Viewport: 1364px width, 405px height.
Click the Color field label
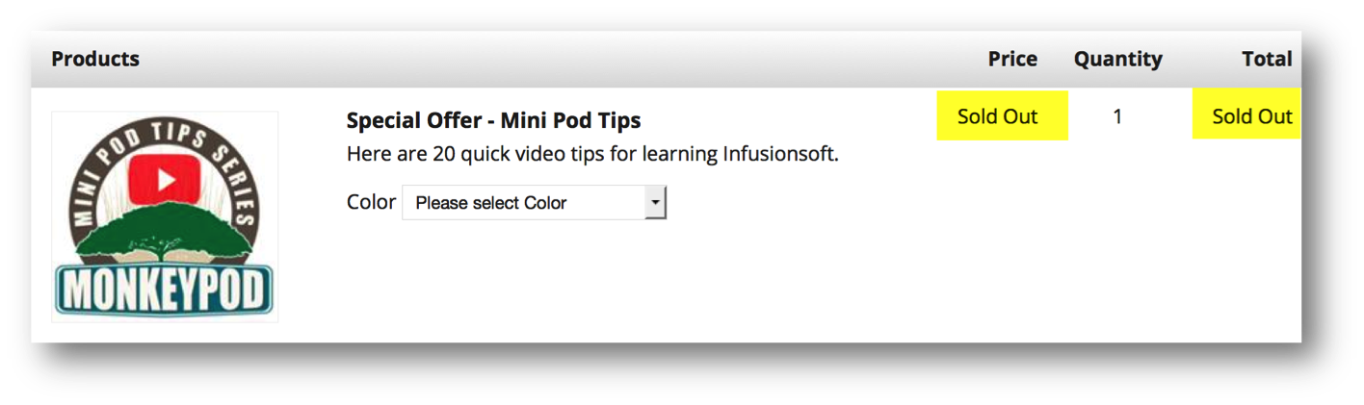[x=371, y=202]
